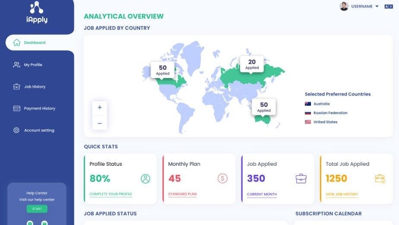Click the Job Applied briefcase icon
The image size is (399, 225).
point(301,178)
